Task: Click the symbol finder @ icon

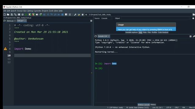Action: tap(23, 15)
